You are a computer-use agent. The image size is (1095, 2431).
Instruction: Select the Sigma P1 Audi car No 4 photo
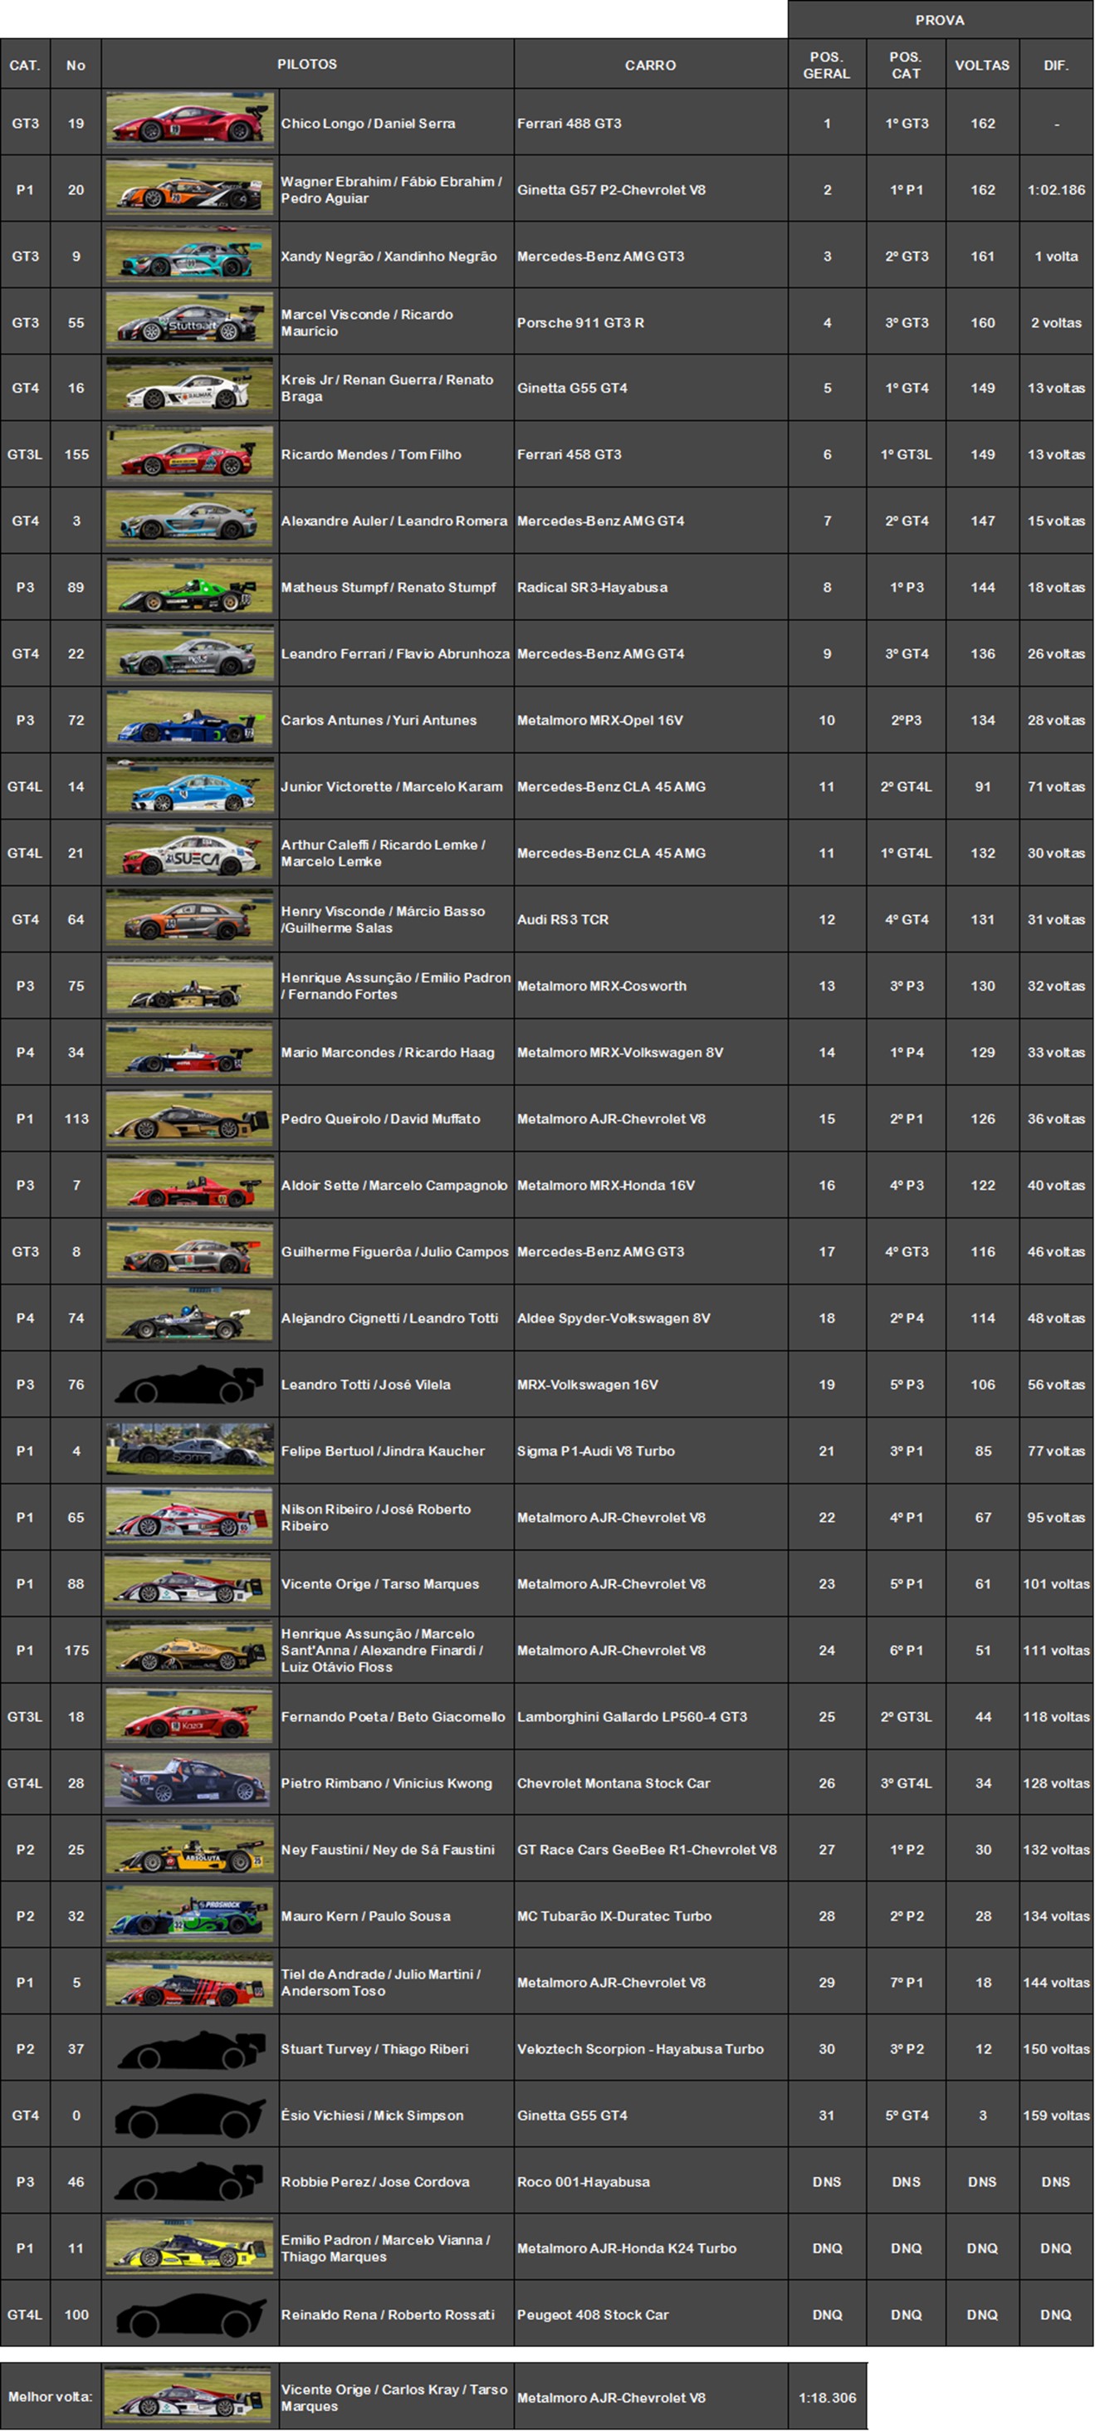(190, 1450)
